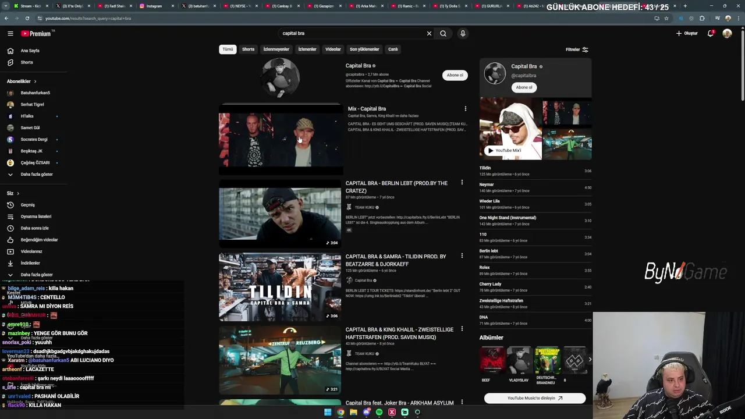Subscribe with Abone ol in channel result
This screenshot has height=419, width=745.
click(x=455, y=75)
